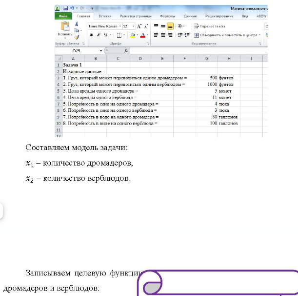The width and height of the screenshot is (298, 296).
Task: Align text left icon
Action: point(156,35)
